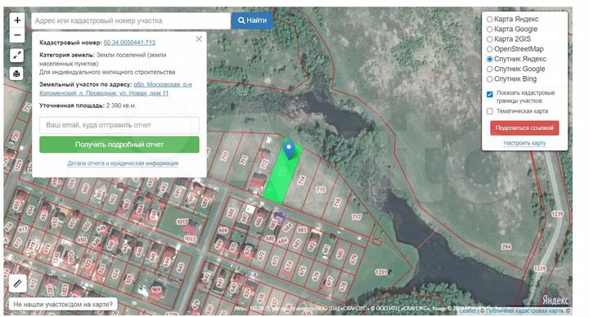Click parcel labeled 714 on map
The width and height of the screenshot is (589, 317).
pyautogui.click(x=301, y=180)
